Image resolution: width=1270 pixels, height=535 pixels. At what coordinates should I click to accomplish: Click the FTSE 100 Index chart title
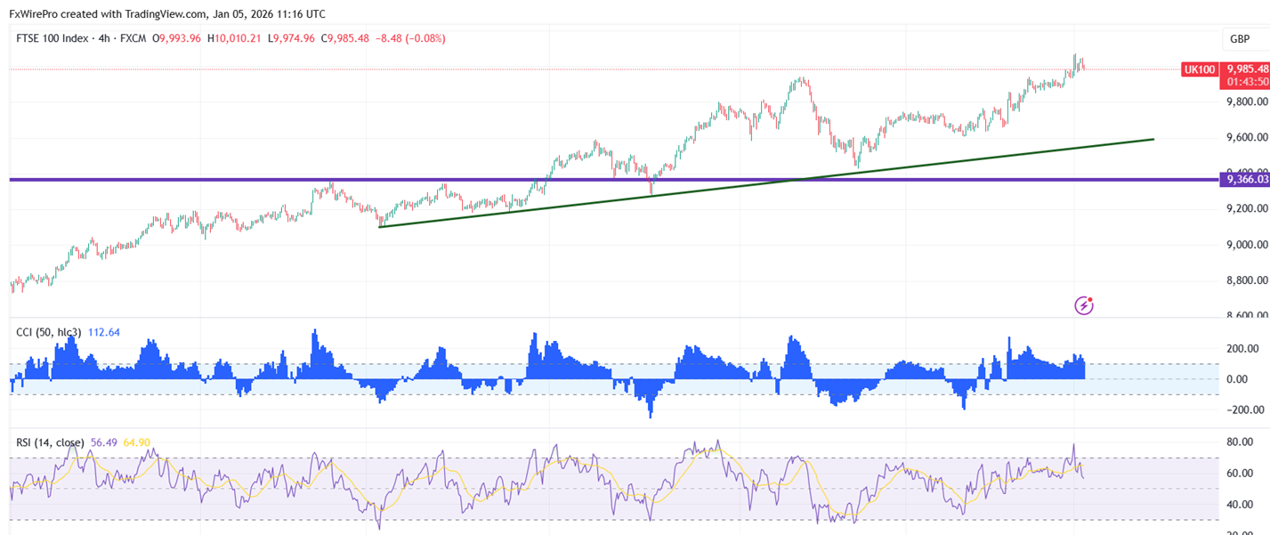pyautogui.click(x=53, y=38)
